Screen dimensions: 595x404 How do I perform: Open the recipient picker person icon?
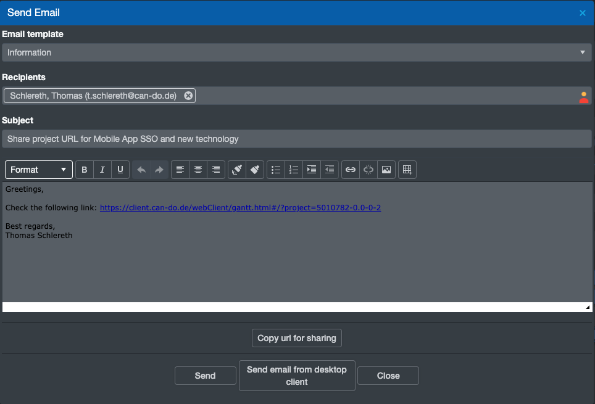(584, 97)
